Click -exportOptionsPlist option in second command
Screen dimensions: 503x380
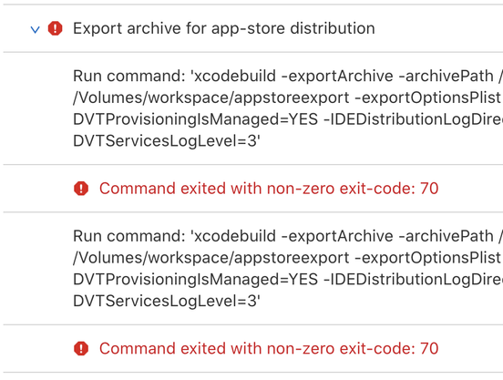[x=428, y=258]
